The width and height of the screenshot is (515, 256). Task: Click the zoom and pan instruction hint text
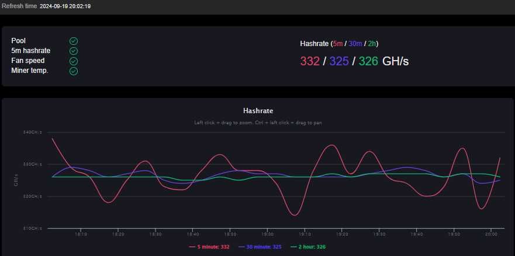point(258,123)
